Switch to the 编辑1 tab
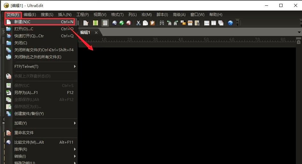The image size is (302, 164). click(x=85, y=32)
